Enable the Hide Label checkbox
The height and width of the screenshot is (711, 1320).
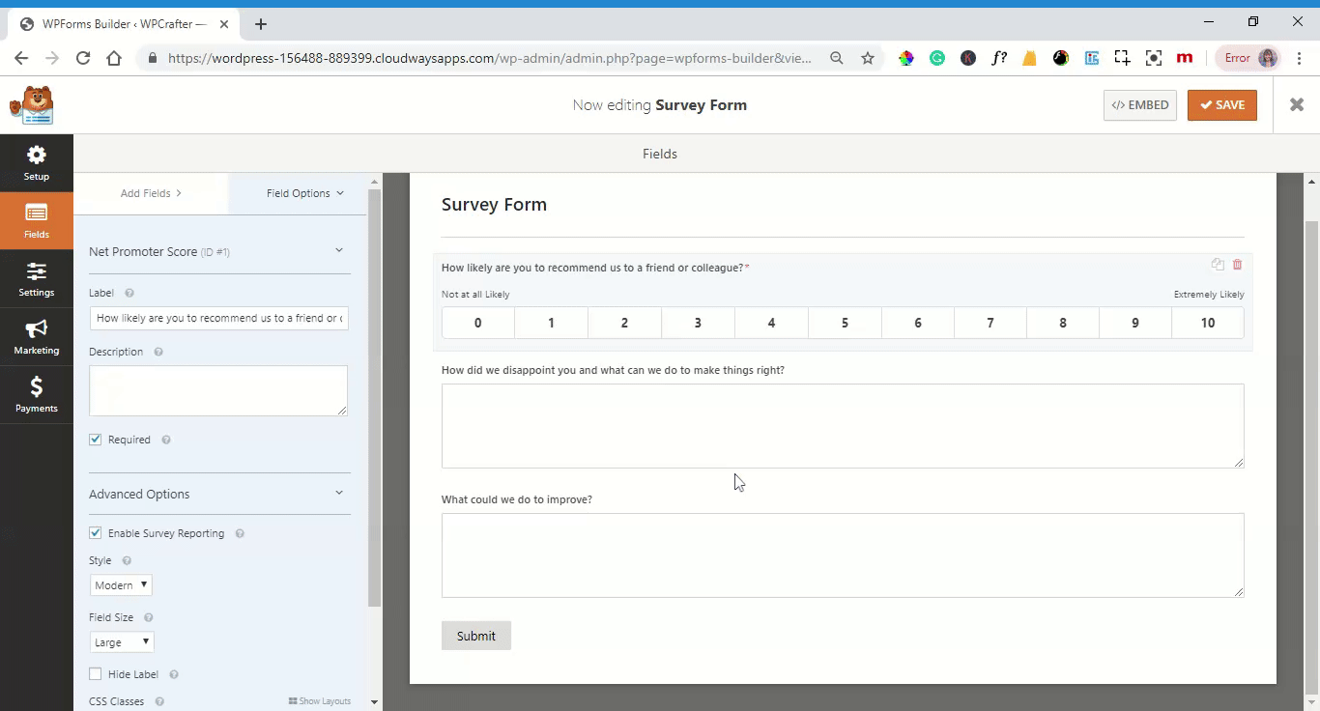pos(95,674)
